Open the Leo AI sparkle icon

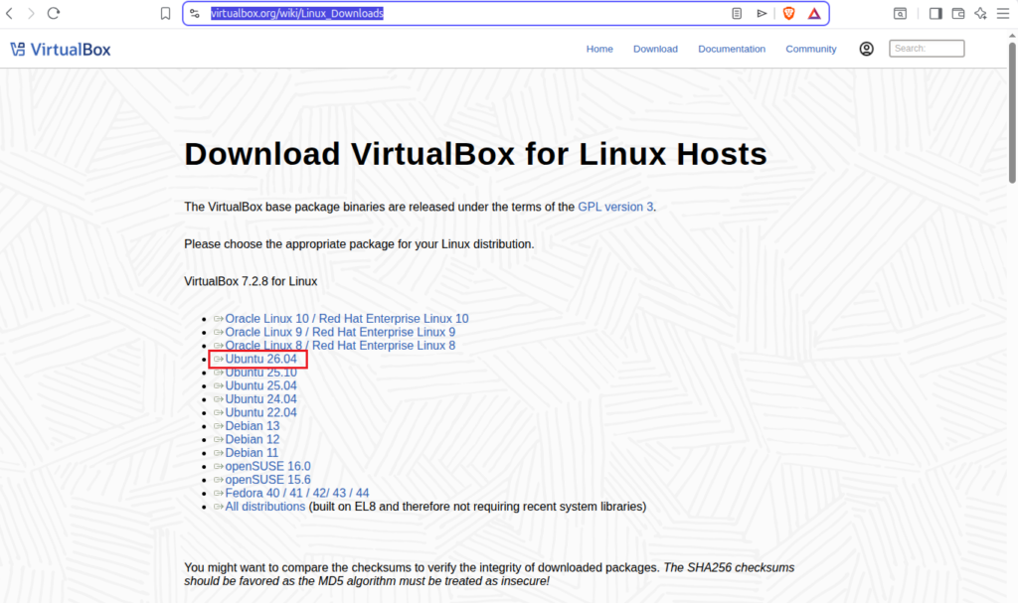pos(980,13)
